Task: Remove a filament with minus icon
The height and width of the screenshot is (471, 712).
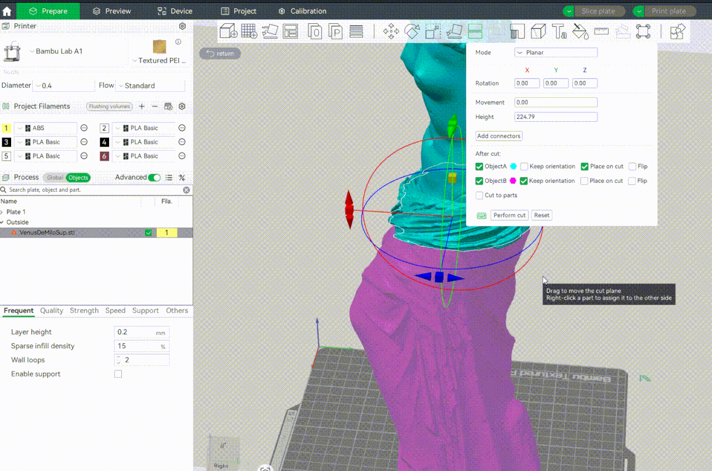Action: tap(155, 106)
